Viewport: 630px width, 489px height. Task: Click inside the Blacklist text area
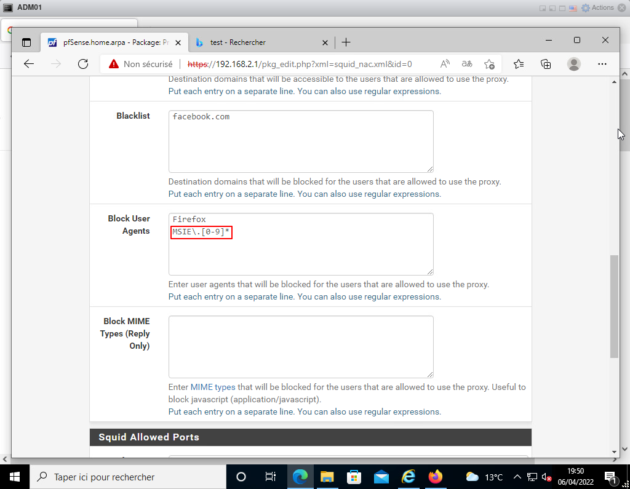point(301,141)
